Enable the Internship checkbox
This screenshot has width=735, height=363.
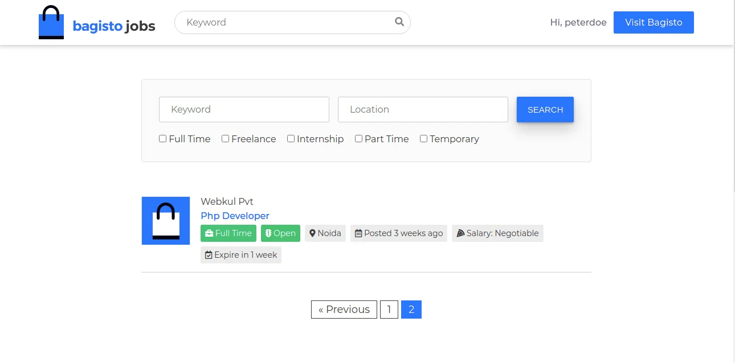coord(291,138)
